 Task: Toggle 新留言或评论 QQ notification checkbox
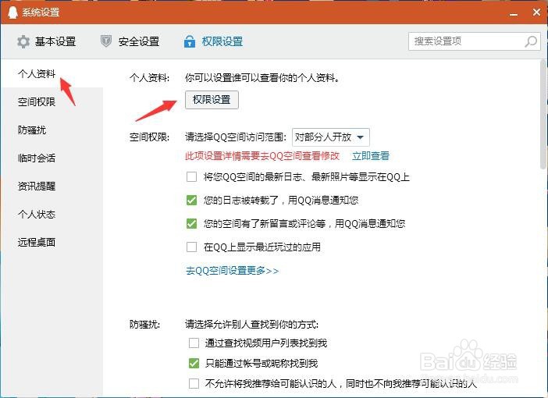coord(191,224)
